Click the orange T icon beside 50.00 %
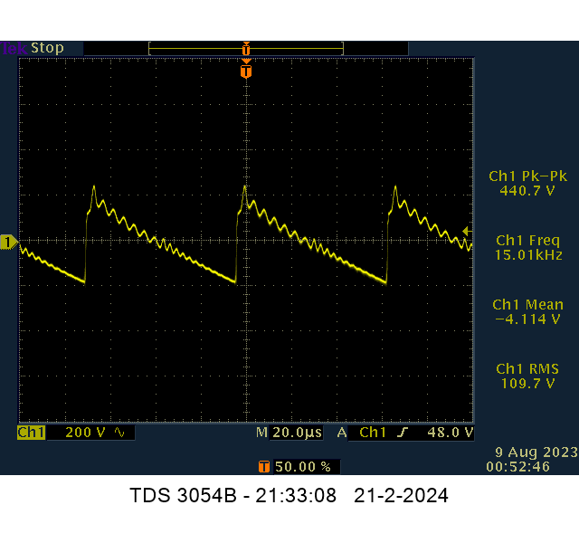Image resolution: width=579 pixels, height=543 pixels. 263,467
